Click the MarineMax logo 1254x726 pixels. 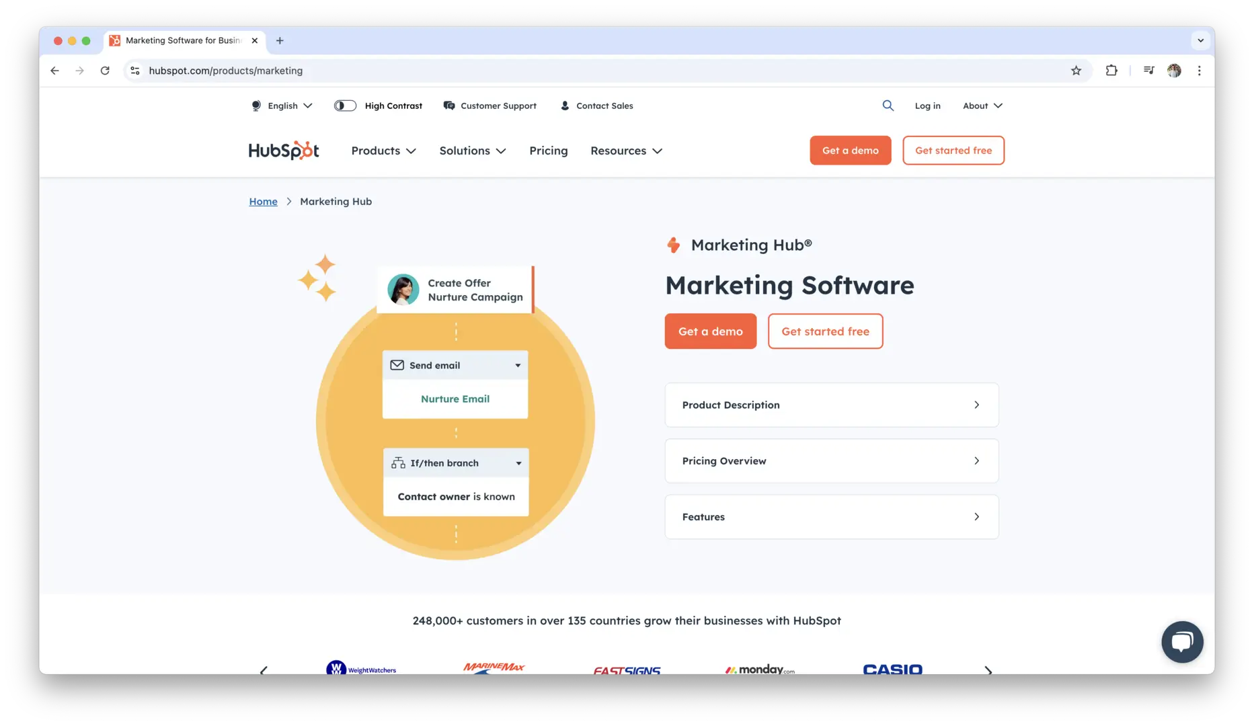pyautogui.click(x=494, y=668)
